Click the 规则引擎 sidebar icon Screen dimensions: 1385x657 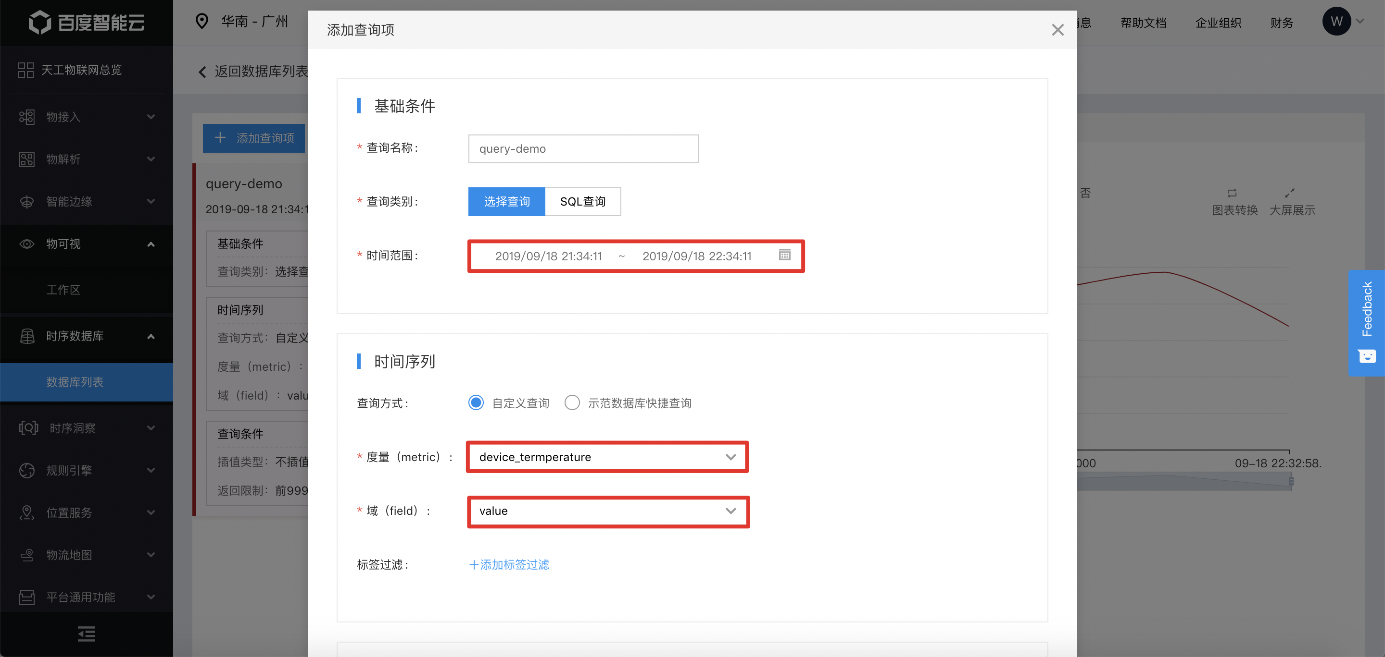pos(27,470)
